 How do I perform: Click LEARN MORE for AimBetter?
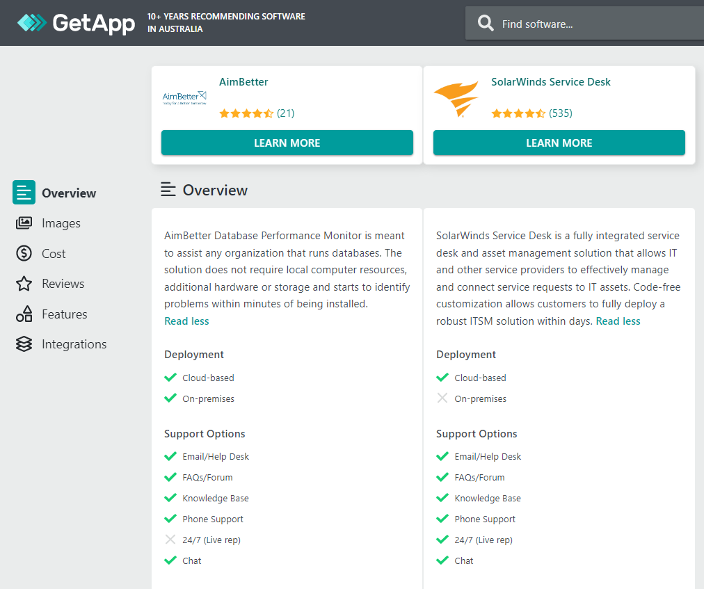pos(287,143)
